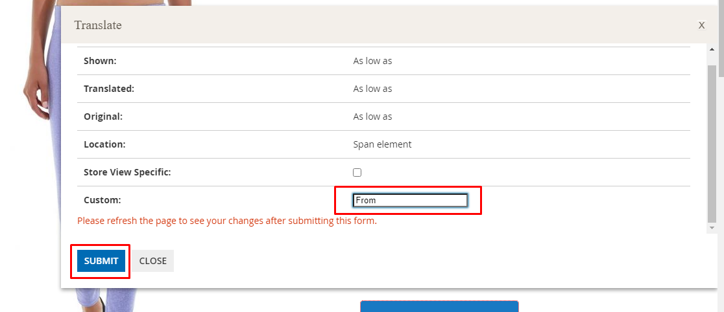Click the blue button below the dialog
Viewport: 724px width, 312px height.
(x=439, y=306)
